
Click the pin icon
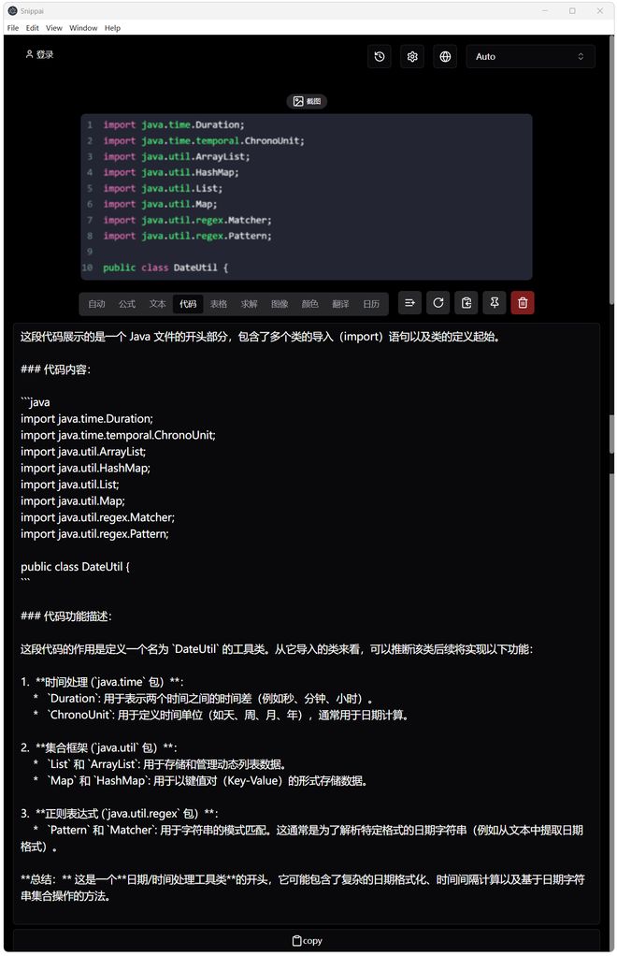(x=495, y=303)
